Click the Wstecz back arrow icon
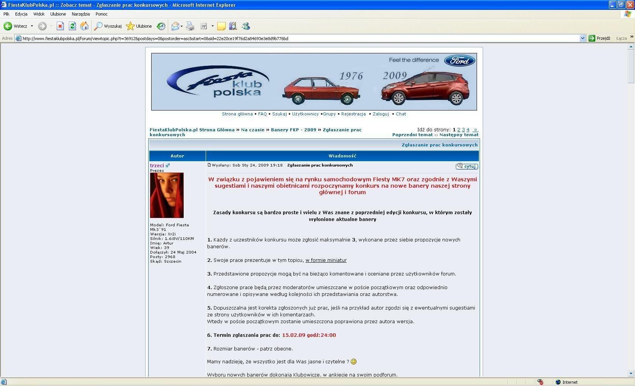Viewport: 635px width, 386px height. point(8,26)
